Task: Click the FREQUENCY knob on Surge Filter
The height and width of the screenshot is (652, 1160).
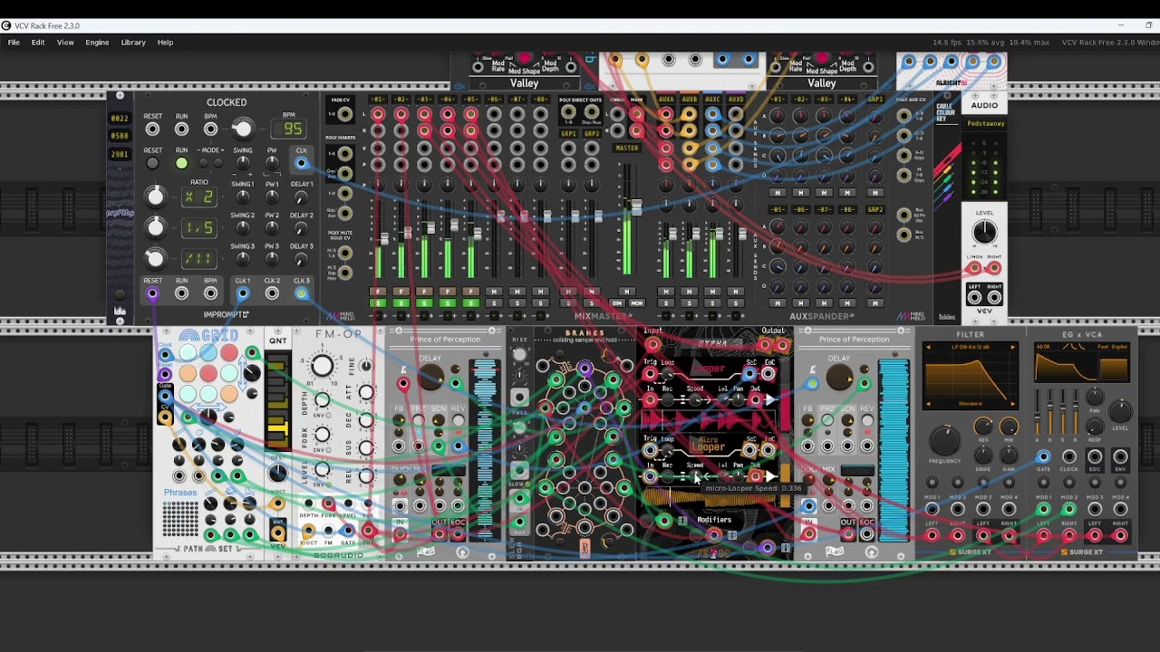Action: [944, 440]
